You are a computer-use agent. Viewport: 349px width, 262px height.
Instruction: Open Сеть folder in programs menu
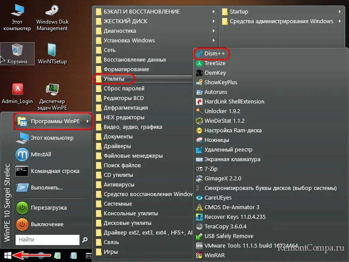pyautogui.click(x=143, y=50)
